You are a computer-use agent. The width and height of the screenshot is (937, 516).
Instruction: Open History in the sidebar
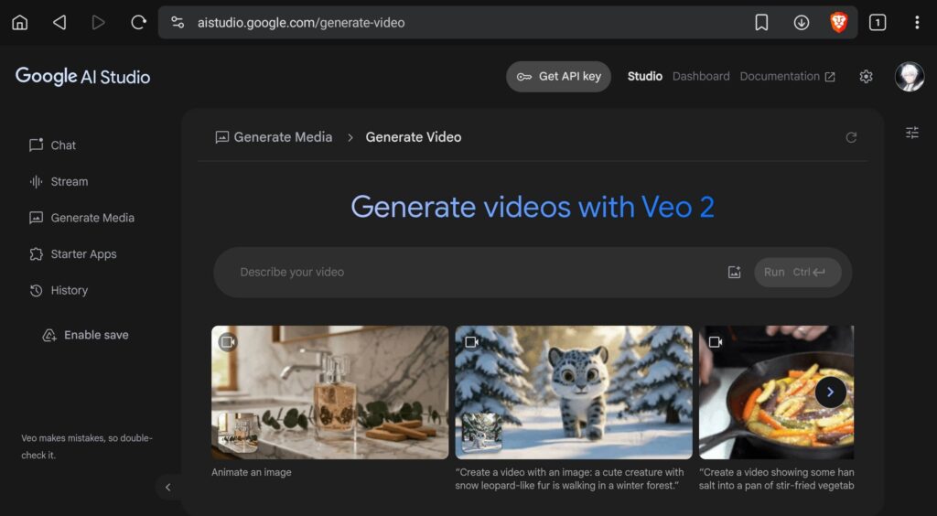tap(59, 290)
